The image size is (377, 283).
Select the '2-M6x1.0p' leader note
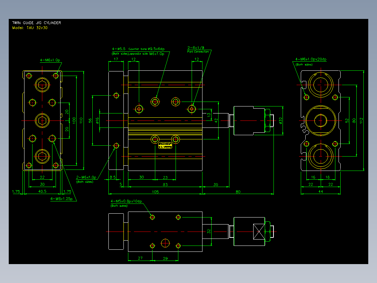pos(86,177)
